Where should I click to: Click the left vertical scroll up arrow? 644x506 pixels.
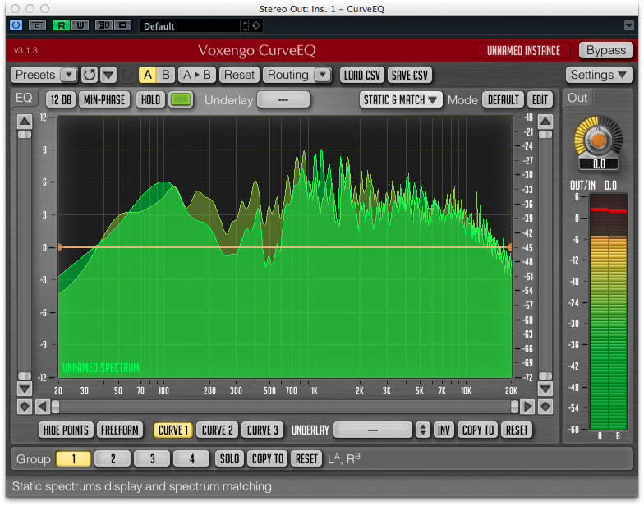tap(25, 122)
